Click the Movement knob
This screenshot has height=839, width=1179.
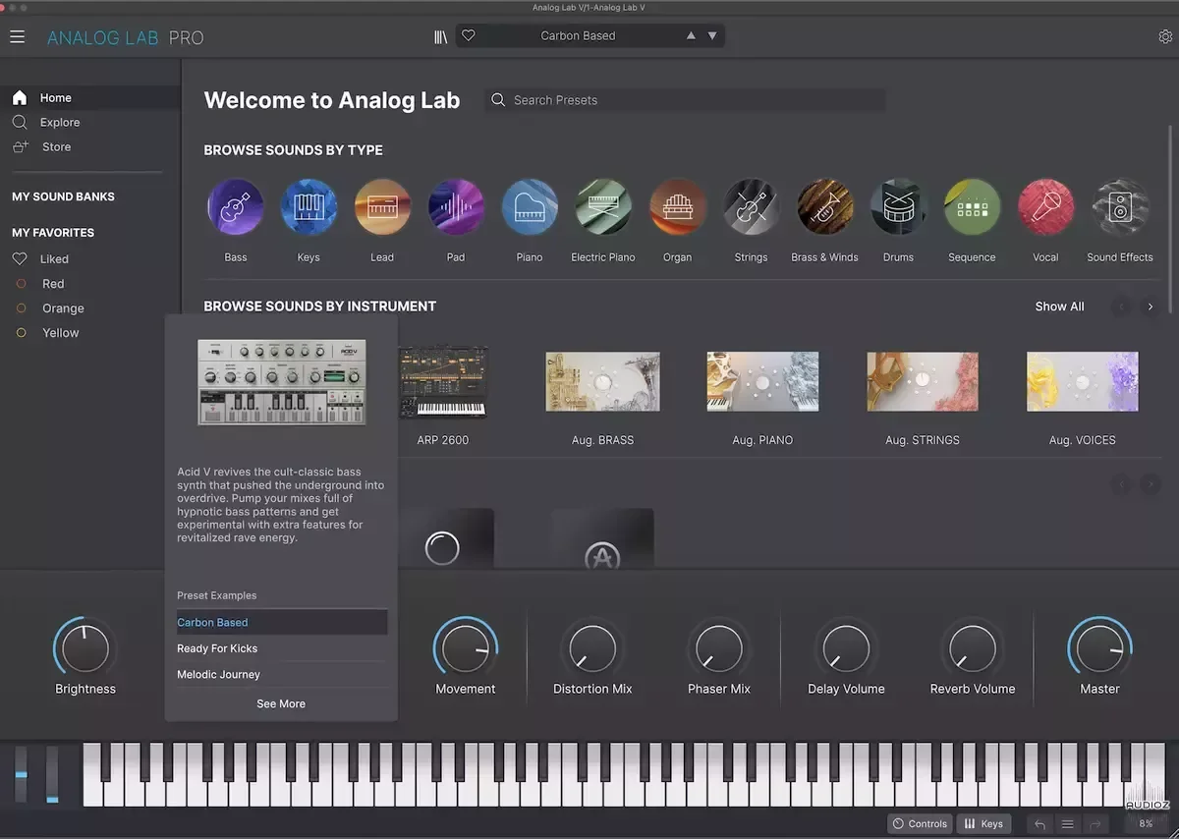pos(466,648)
